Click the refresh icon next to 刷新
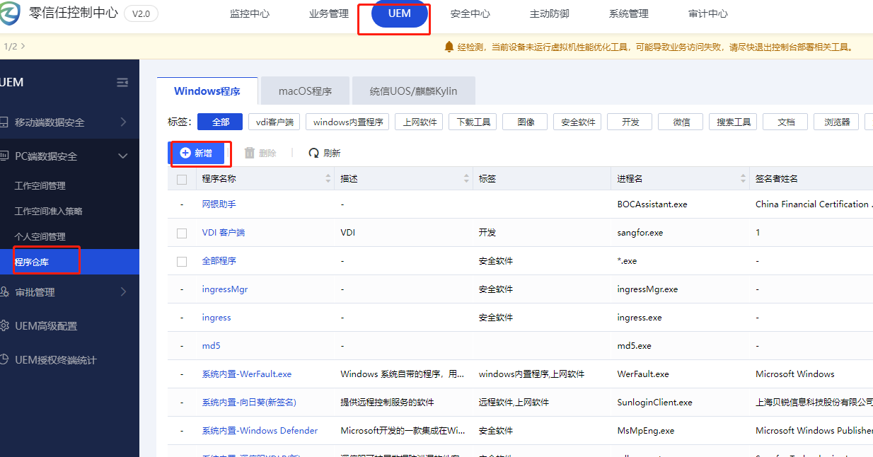 pyautogui.click(x=314, y=153)
